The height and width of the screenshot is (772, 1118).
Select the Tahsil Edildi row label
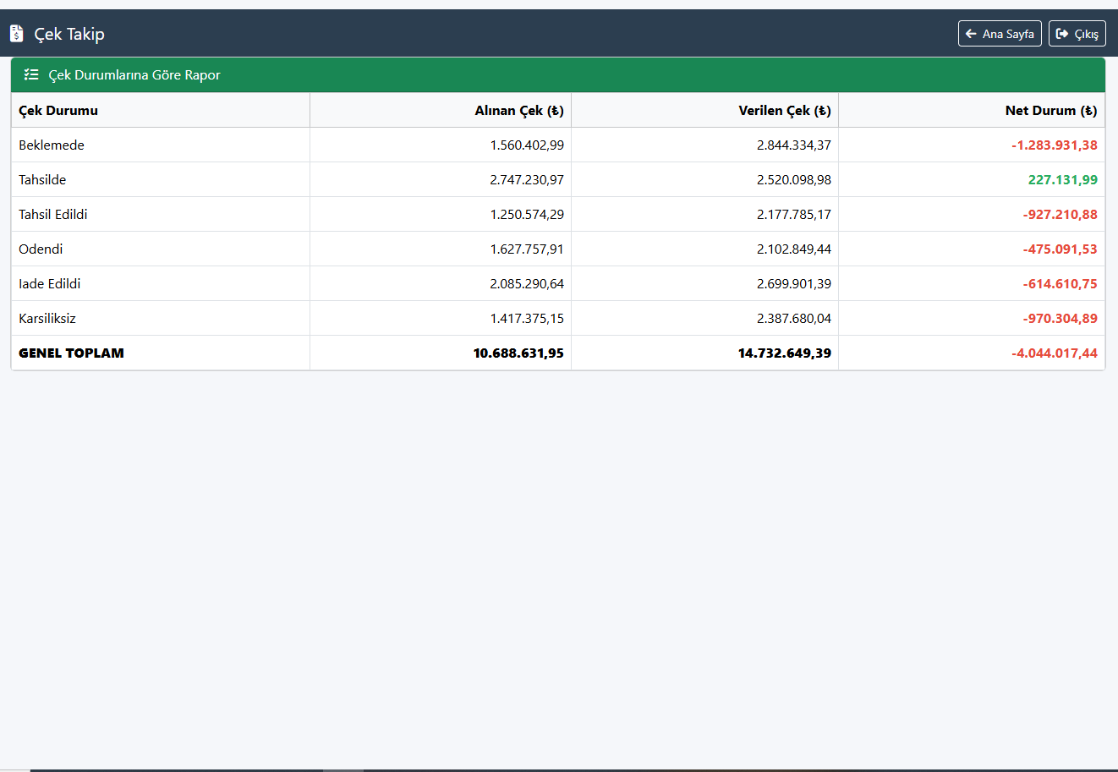53,215
